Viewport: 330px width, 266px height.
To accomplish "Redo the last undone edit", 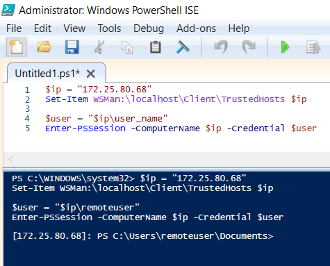I will point(249,47).
